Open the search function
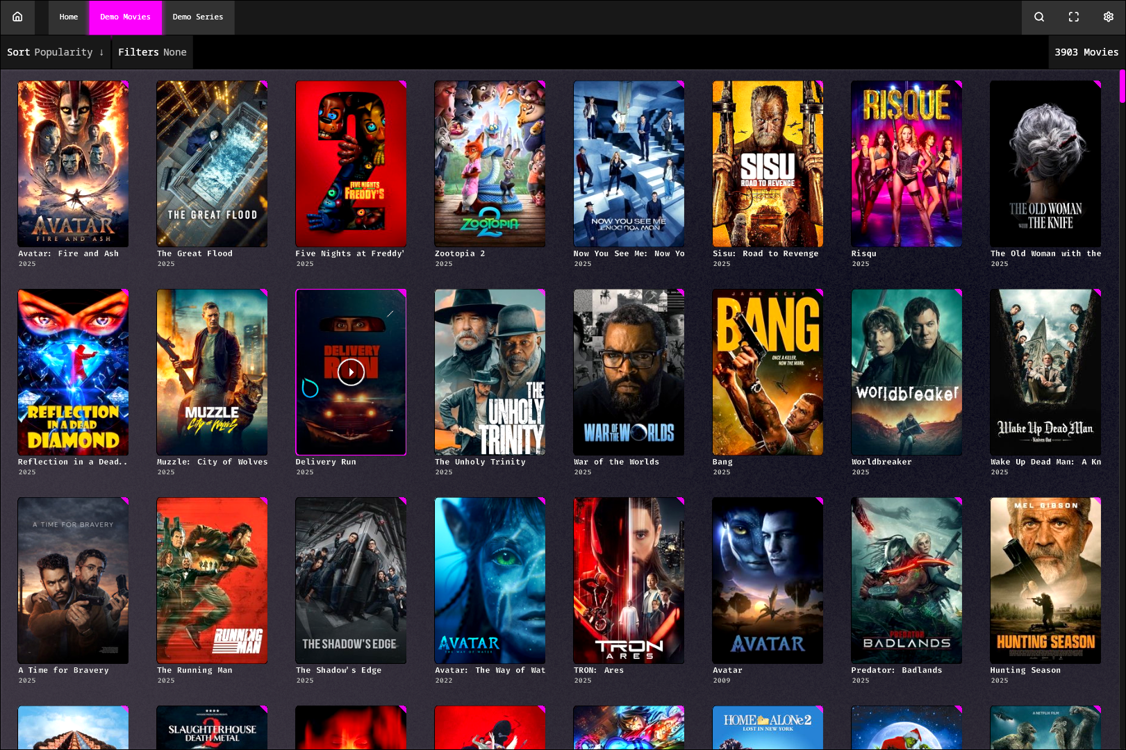The height and width of the screenshot is (750, 1126). tap(1038, 17)
